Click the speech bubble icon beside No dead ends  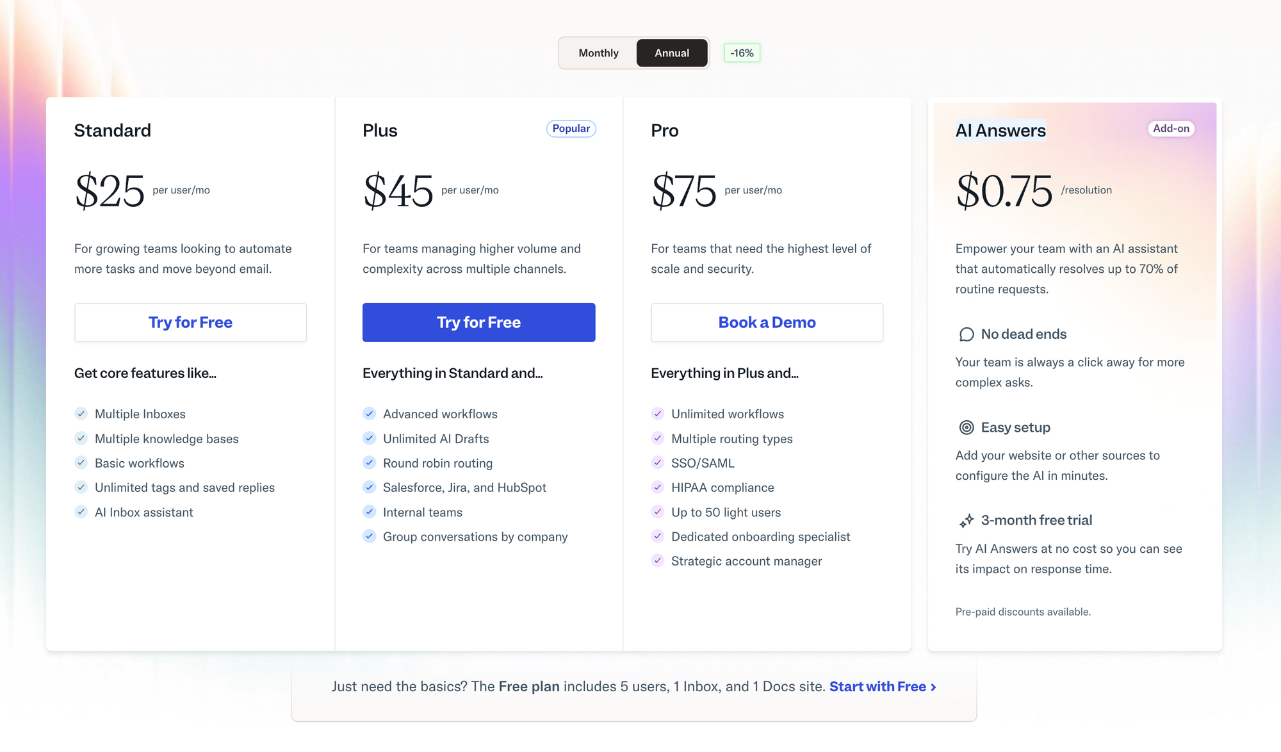pyautogui.click(x=966, y=334)
